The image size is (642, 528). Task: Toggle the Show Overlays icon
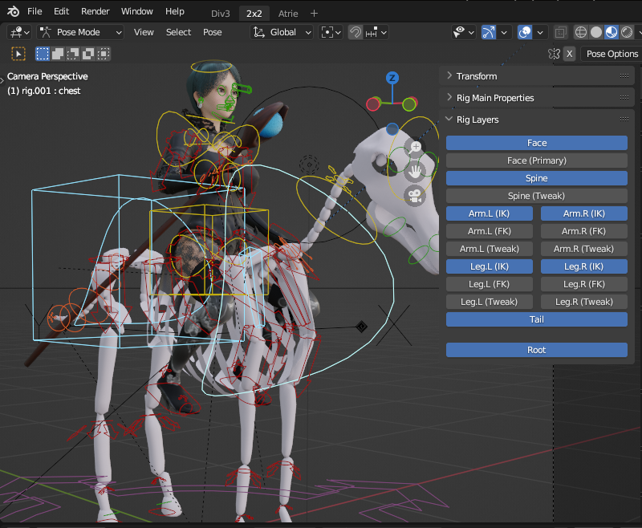pyautogui.click(x=526, y=32)
